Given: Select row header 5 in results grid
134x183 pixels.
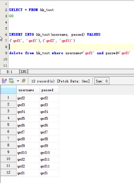Looking at the screenshot, I should 9,125.
